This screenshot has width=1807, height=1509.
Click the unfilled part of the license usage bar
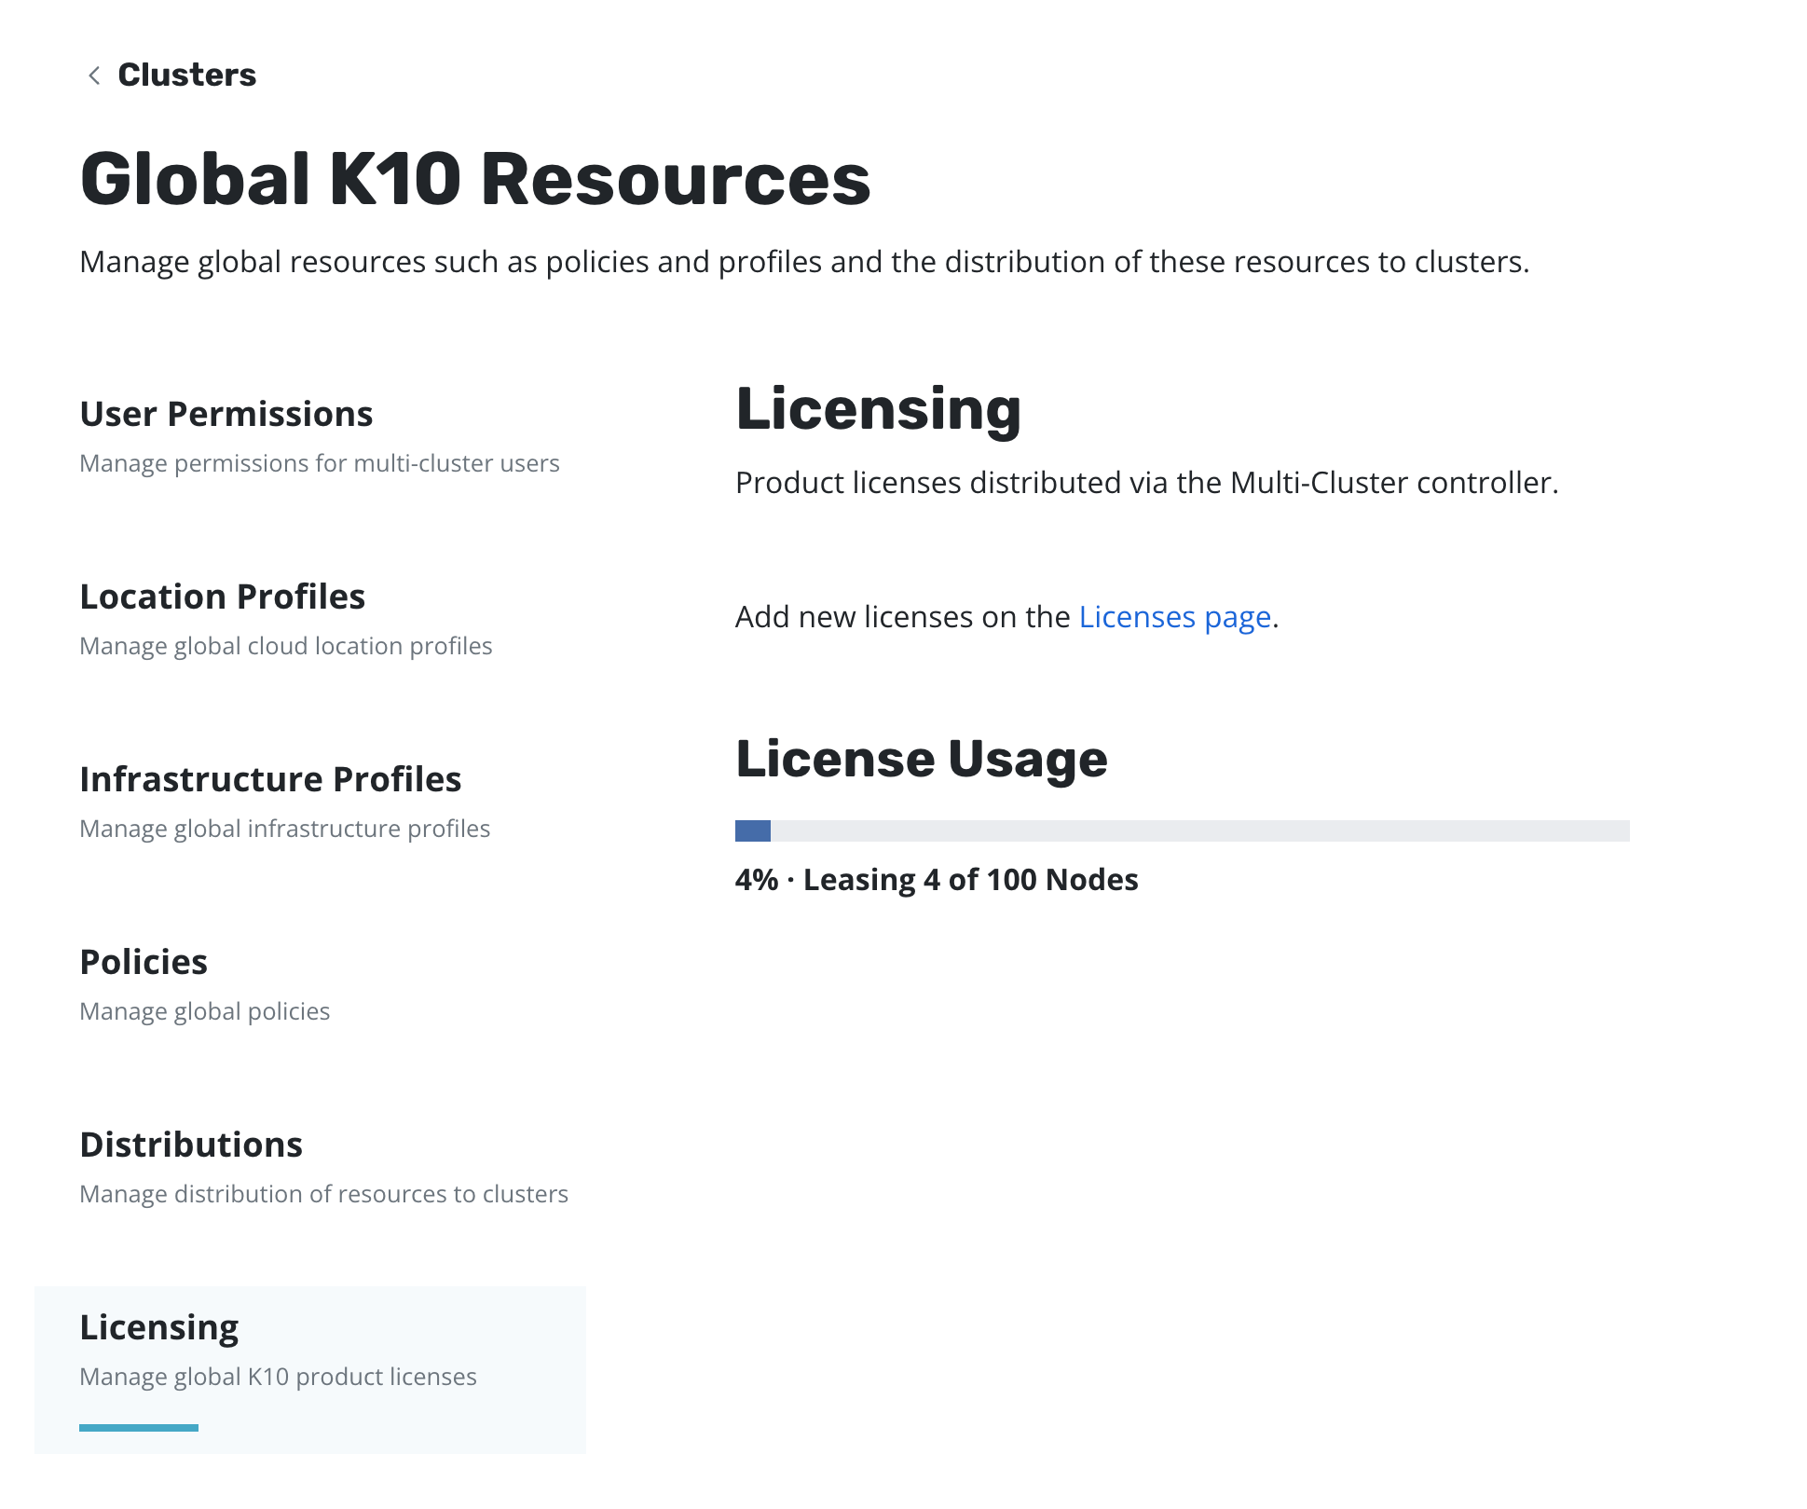pos(1199,830)
